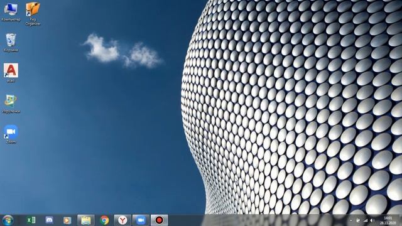Launch Google Chrome from the taskbar
The image size is (402, 226).
click(x=104, y=220)
